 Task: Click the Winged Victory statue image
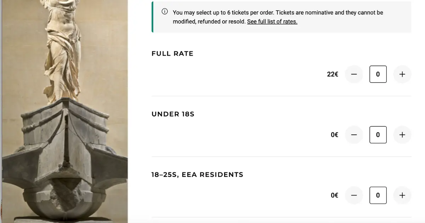pos(64,111)
